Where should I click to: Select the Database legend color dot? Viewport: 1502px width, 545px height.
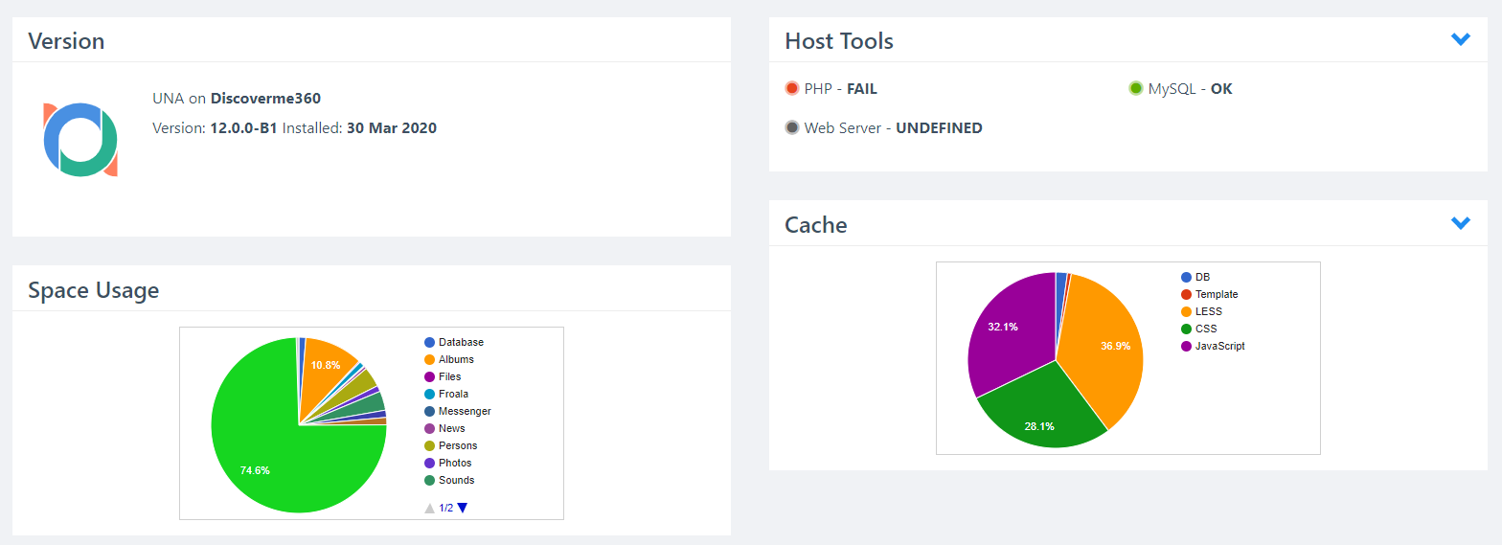pyautogui.click(x=430, y=342)
